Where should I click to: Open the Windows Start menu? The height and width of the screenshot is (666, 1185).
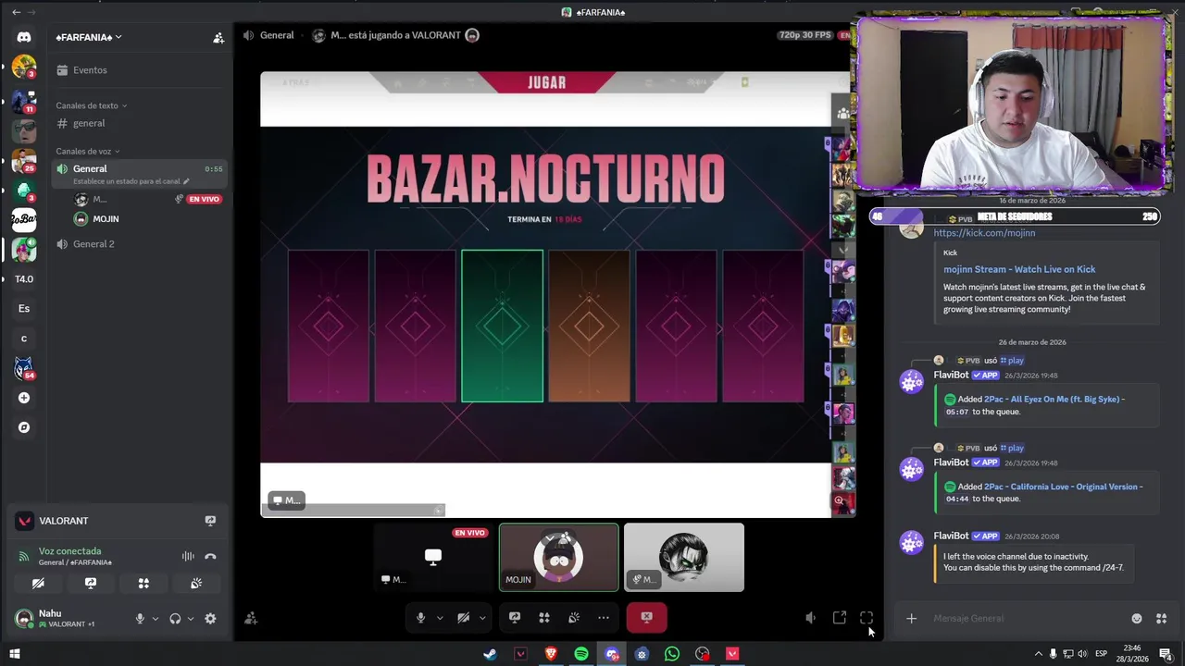14,654
